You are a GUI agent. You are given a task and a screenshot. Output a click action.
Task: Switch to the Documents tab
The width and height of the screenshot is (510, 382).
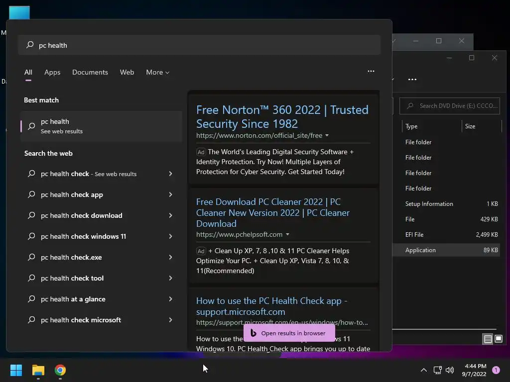tap(90, 73)
